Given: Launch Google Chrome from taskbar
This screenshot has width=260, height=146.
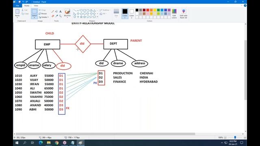Looking at the screenshot, I should tap(57, 143).
